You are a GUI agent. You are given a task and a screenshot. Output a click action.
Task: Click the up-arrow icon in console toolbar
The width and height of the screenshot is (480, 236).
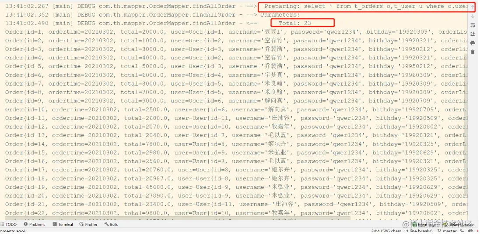point(473,7)
